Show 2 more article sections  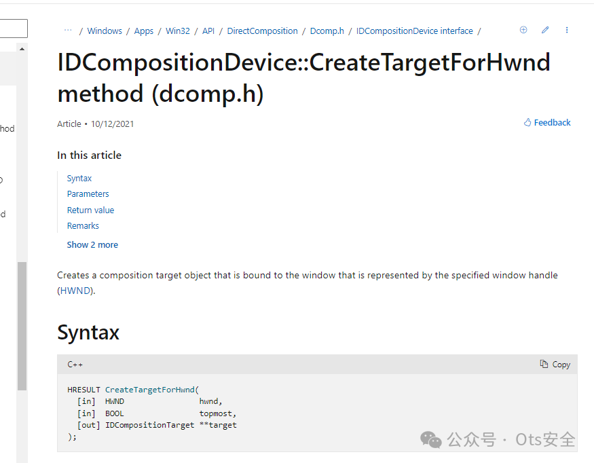coord(92,244)
